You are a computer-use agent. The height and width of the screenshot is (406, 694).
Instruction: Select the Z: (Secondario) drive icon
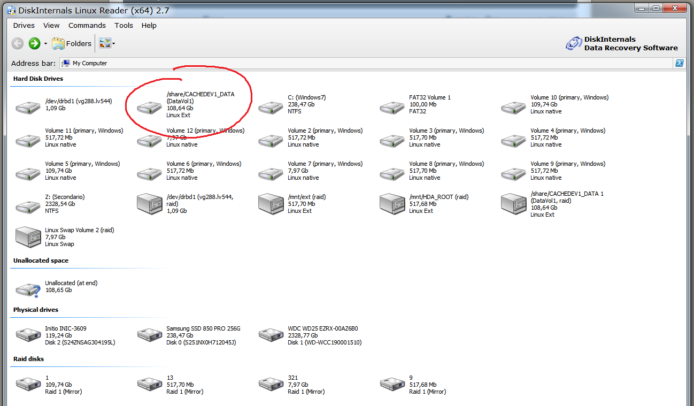tap(28, 207)
